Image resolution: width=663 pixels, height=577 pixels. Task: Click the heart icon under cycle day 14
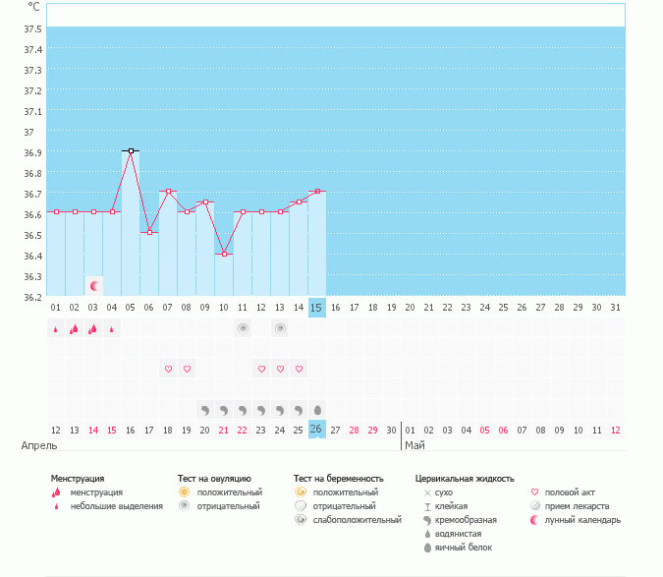(299, 369)
